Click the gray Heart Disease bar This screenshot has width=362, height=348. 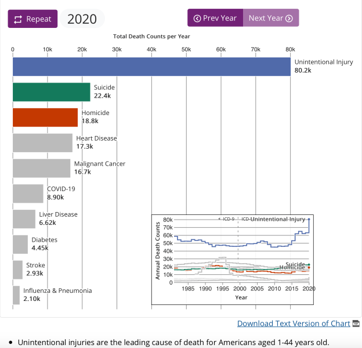pos(42,143)
